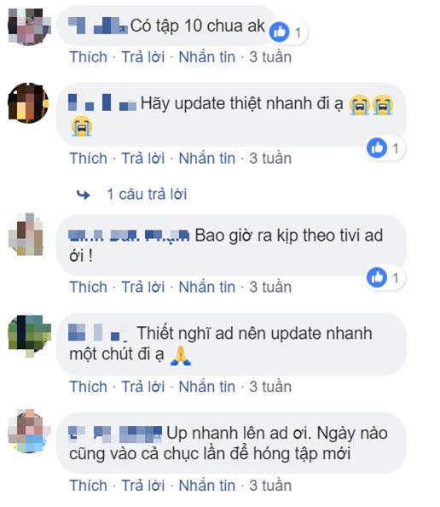The height and width of the screenshot is (507, 440).
Task: Click the reply arrow icon beside '1 câu trả lời'
Action: [84, 195]
